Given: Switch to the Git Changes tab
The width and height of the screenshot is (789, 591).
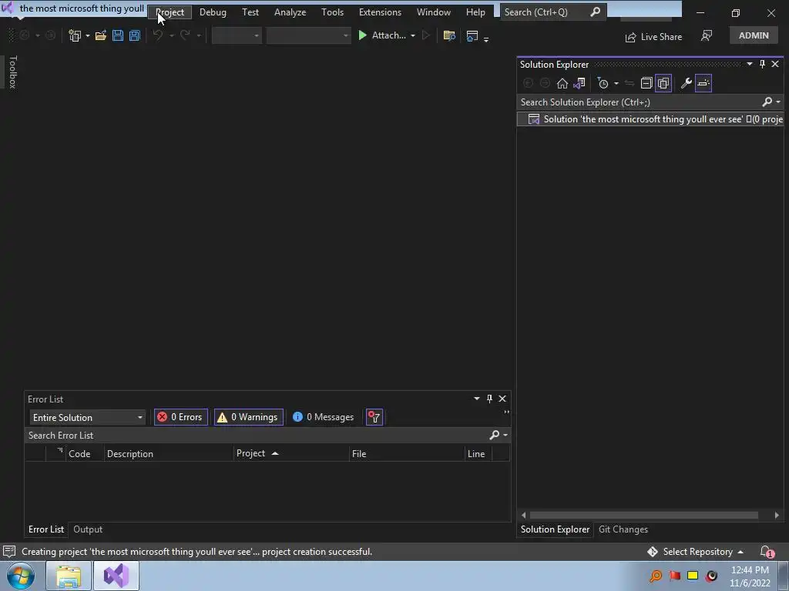Looking at the screenshot, I should pos(623,529).
